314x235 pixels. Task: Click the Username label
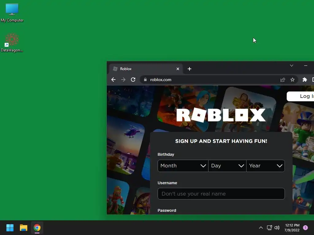point(167,183)
